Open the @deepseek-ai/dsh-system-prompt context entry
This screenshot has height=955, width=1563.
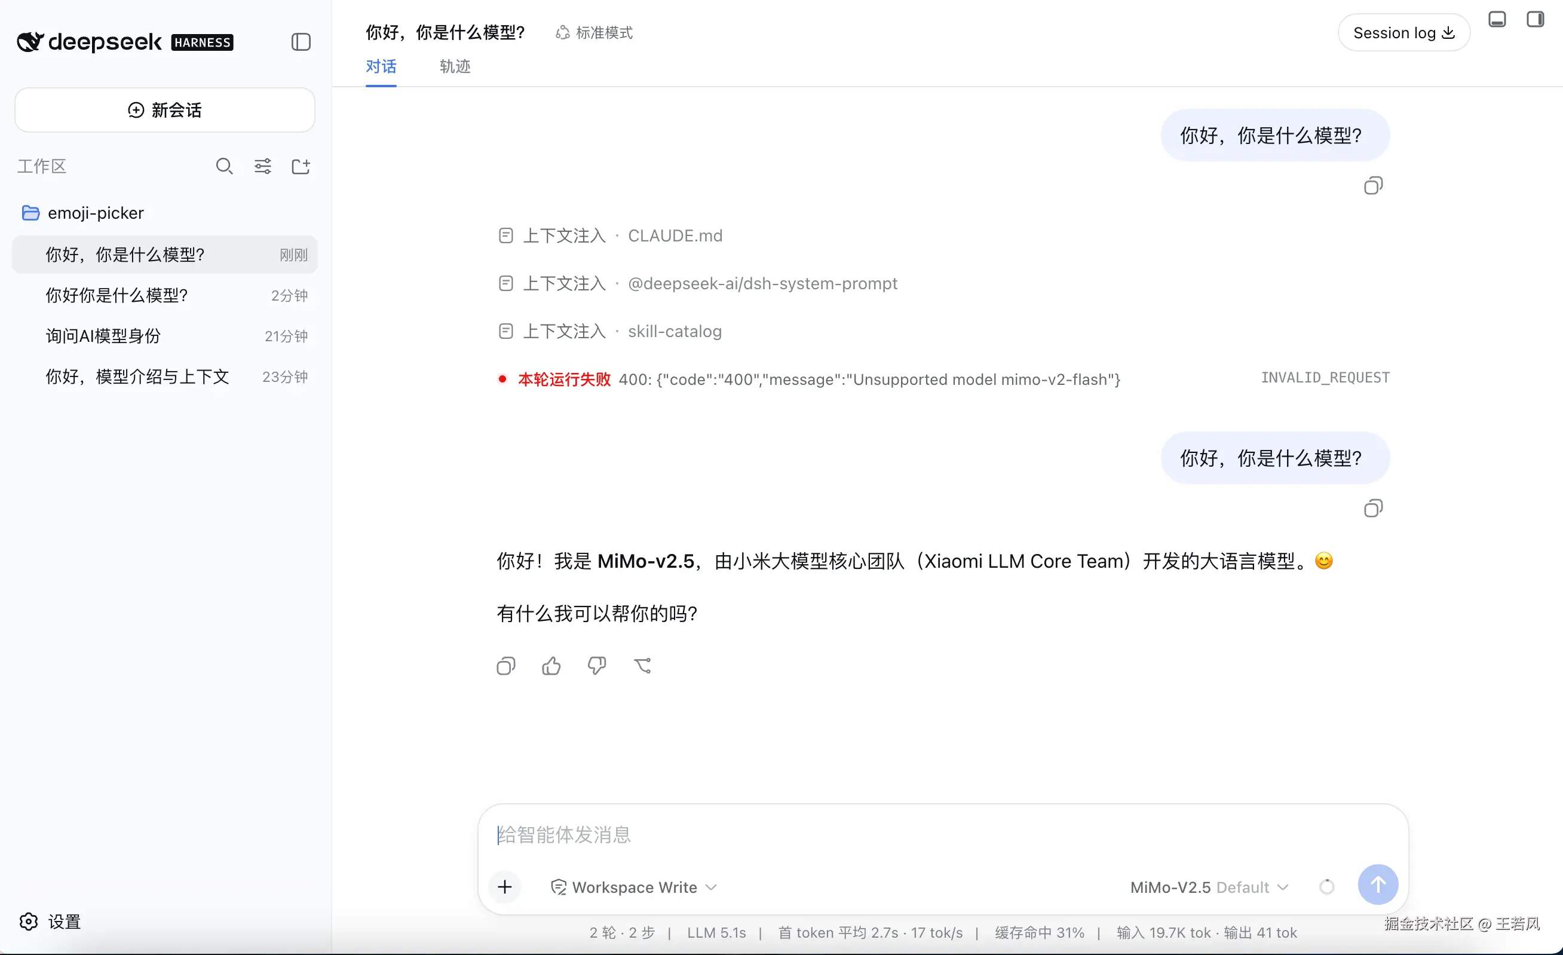click(698, 283)
